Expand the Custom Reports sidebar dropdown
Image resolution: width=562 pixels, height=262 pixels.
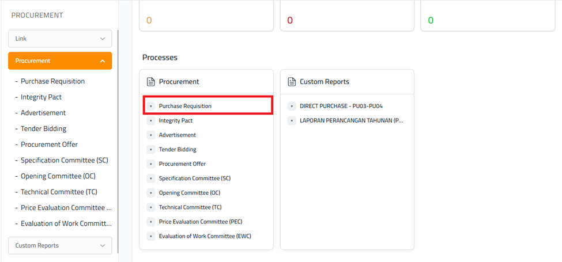60,245
